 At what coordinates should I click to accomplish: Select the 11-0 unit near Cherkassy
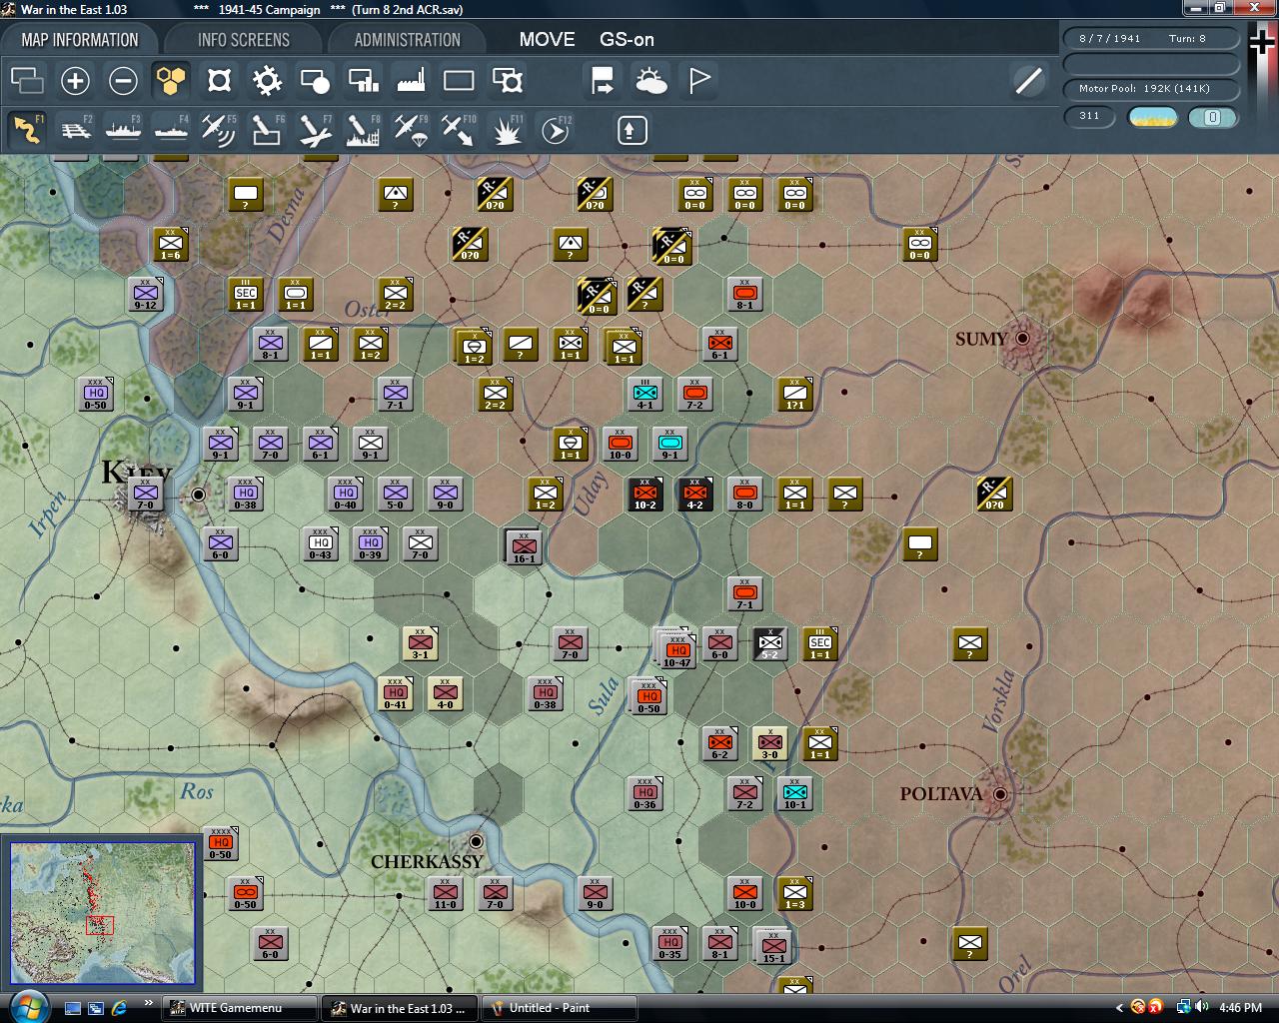[446, 894]
